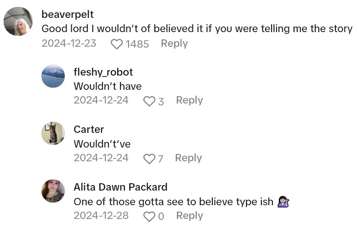
Task: Click the shrugging emoji in Alita's reply
Action: (x=283, y=202)
